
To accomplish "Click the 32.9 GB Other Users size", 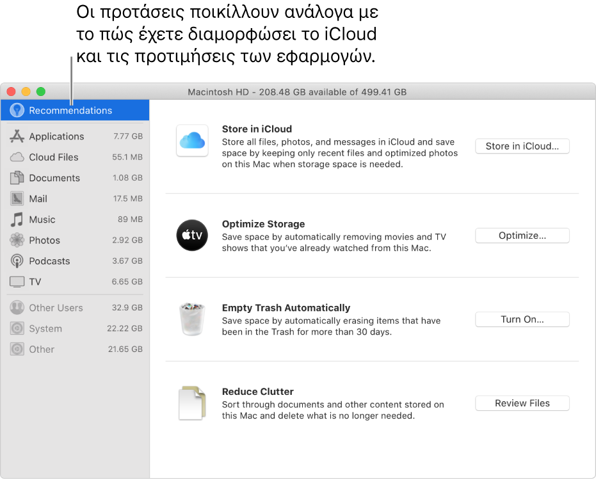I will click(x=127, y=307).
